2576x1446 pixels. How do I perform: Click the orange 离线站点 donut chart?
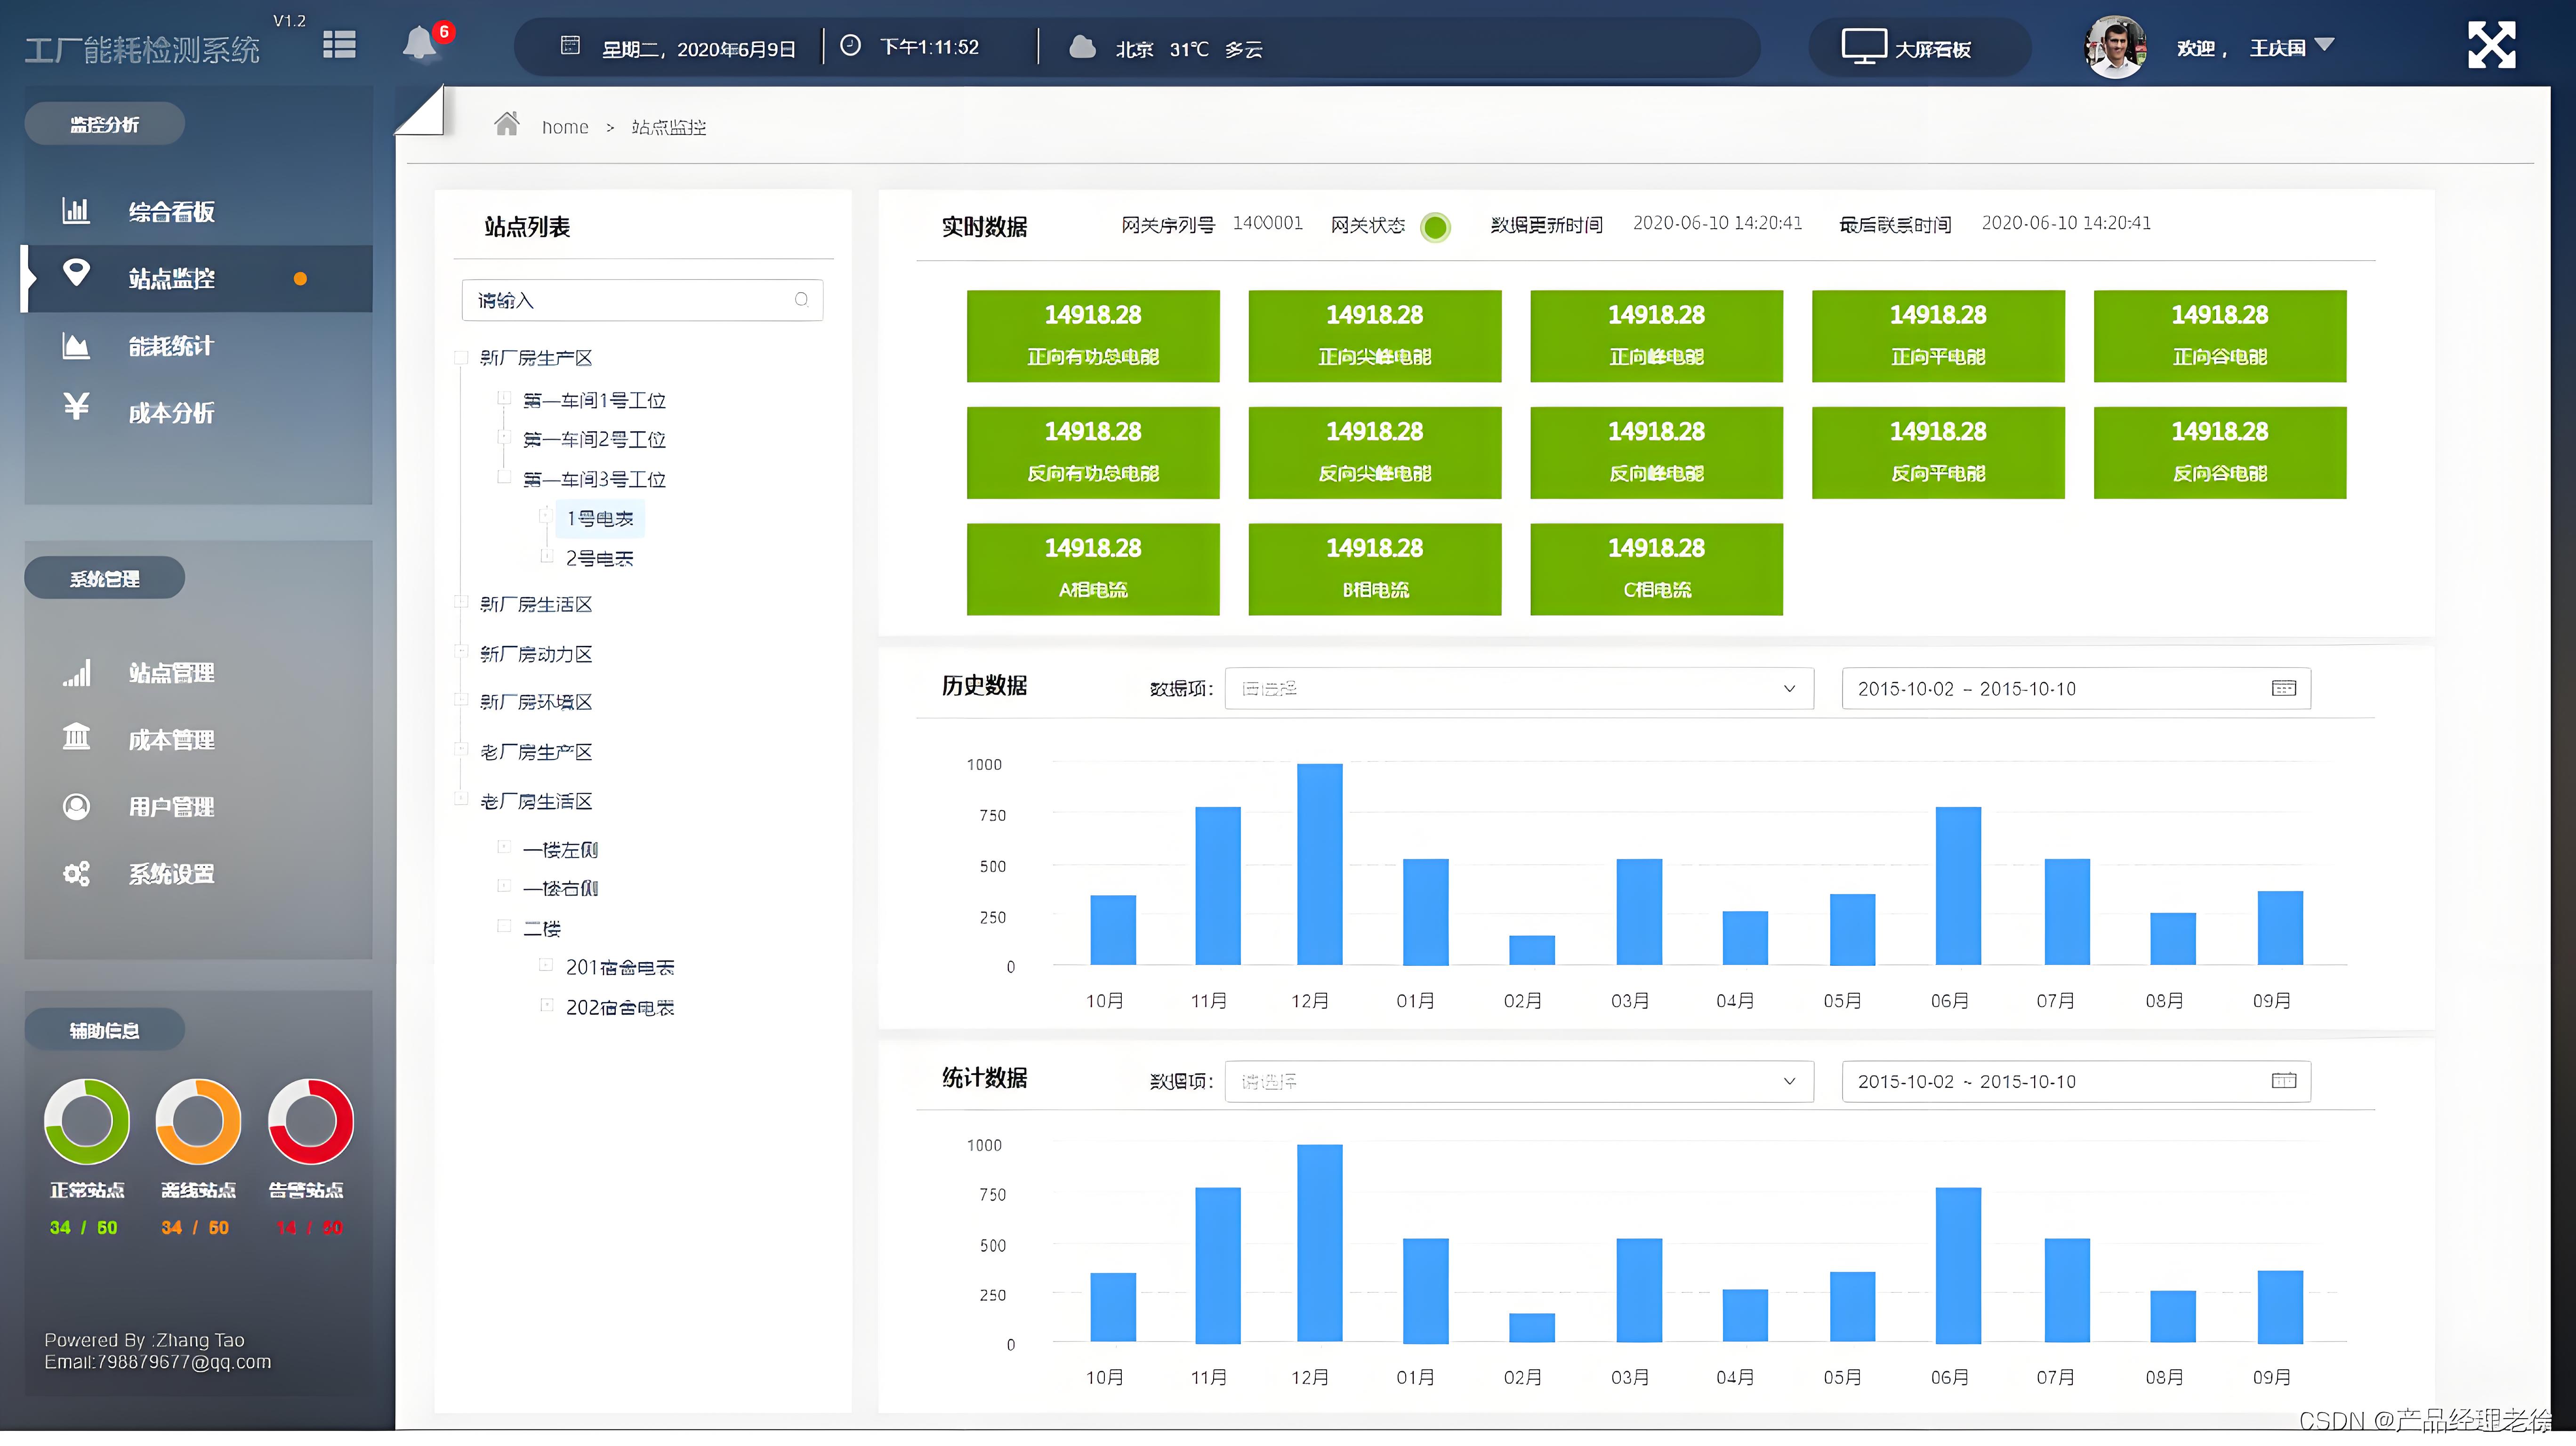pyautogui.click(x=198, y=1121)
